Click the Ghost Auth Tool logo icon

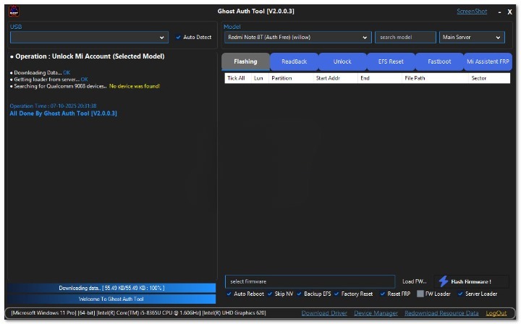pos(13,12)
